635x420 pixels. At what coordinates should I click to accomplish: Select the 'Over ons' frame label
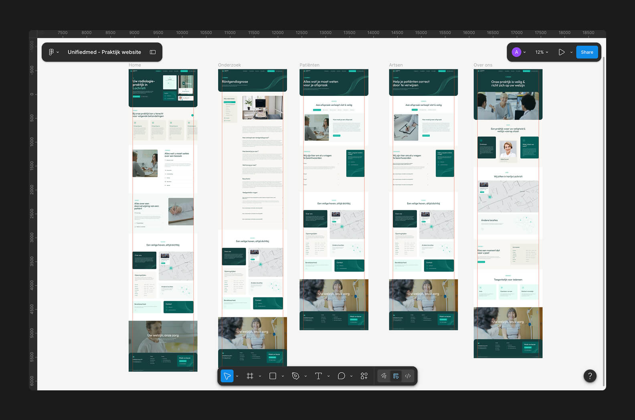tap(483, 65)
